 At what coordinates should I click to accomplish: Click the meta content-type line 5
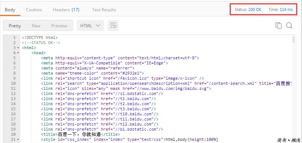tap(120, 58)
